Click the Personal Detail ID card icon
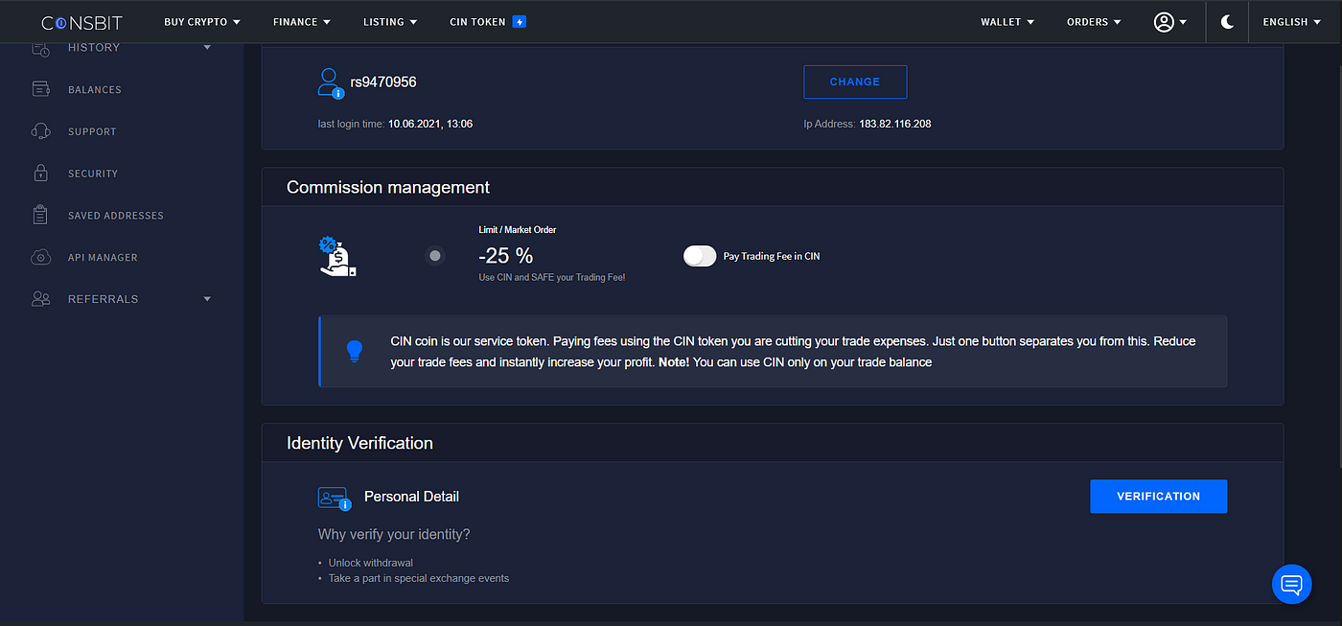 pyautogui.click(x=335, y=498)
